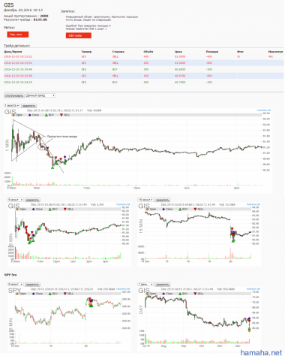Click the Close legend icon in the daily GIS chart
This screenshot has height=356, width=285.
[x=163, y=294]
